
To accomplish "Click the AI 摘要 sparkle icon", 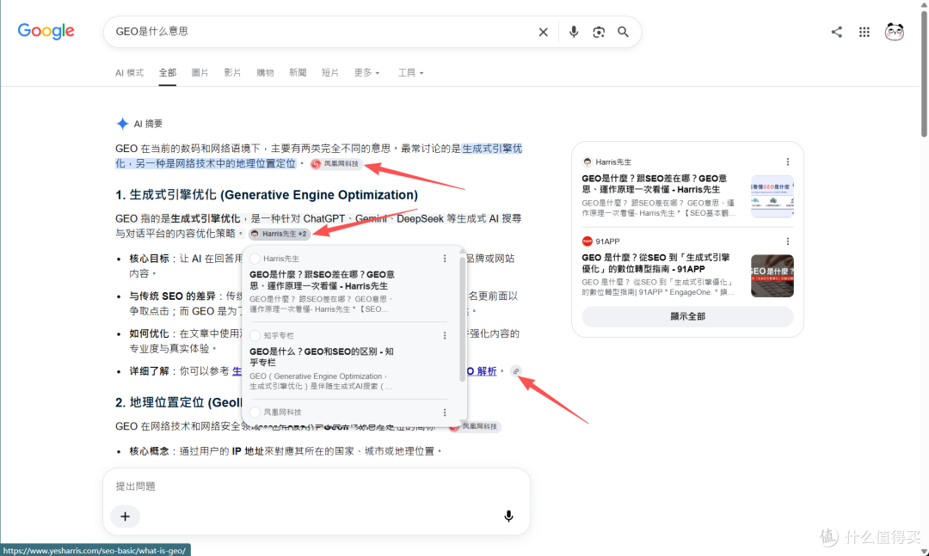I will pyautogui.click(x=122, y=123).
